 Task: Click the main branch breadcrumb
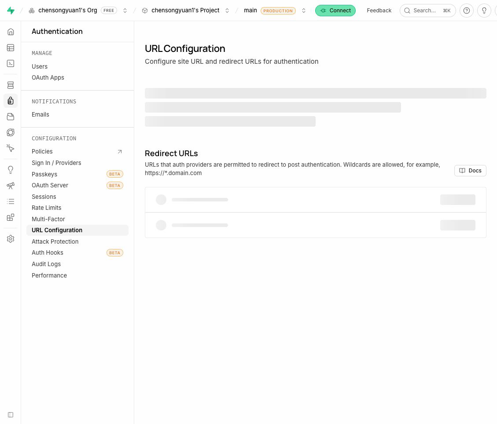click(x=250, y=11)
